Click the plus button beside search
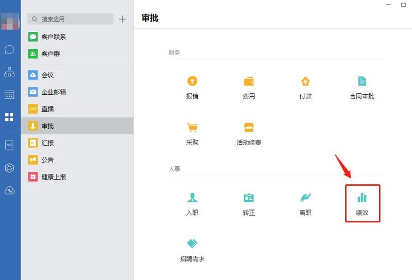 (x=122, y=19)
